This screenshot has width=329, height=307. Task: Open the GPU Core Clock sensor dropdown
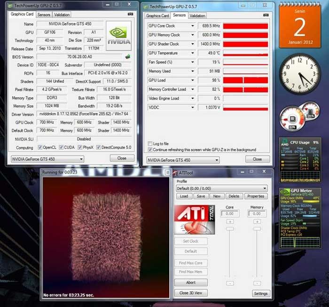click(192, 26)
